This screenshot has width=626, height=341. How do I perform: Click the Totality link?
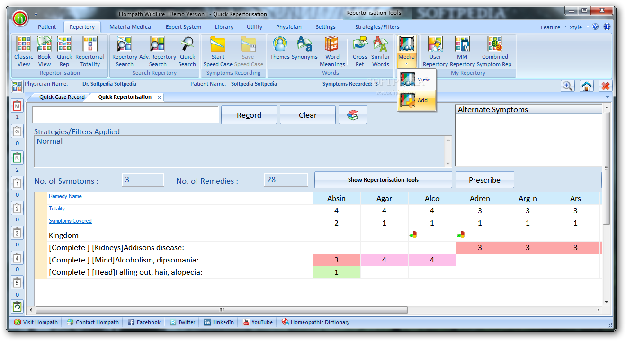(57, 209)
